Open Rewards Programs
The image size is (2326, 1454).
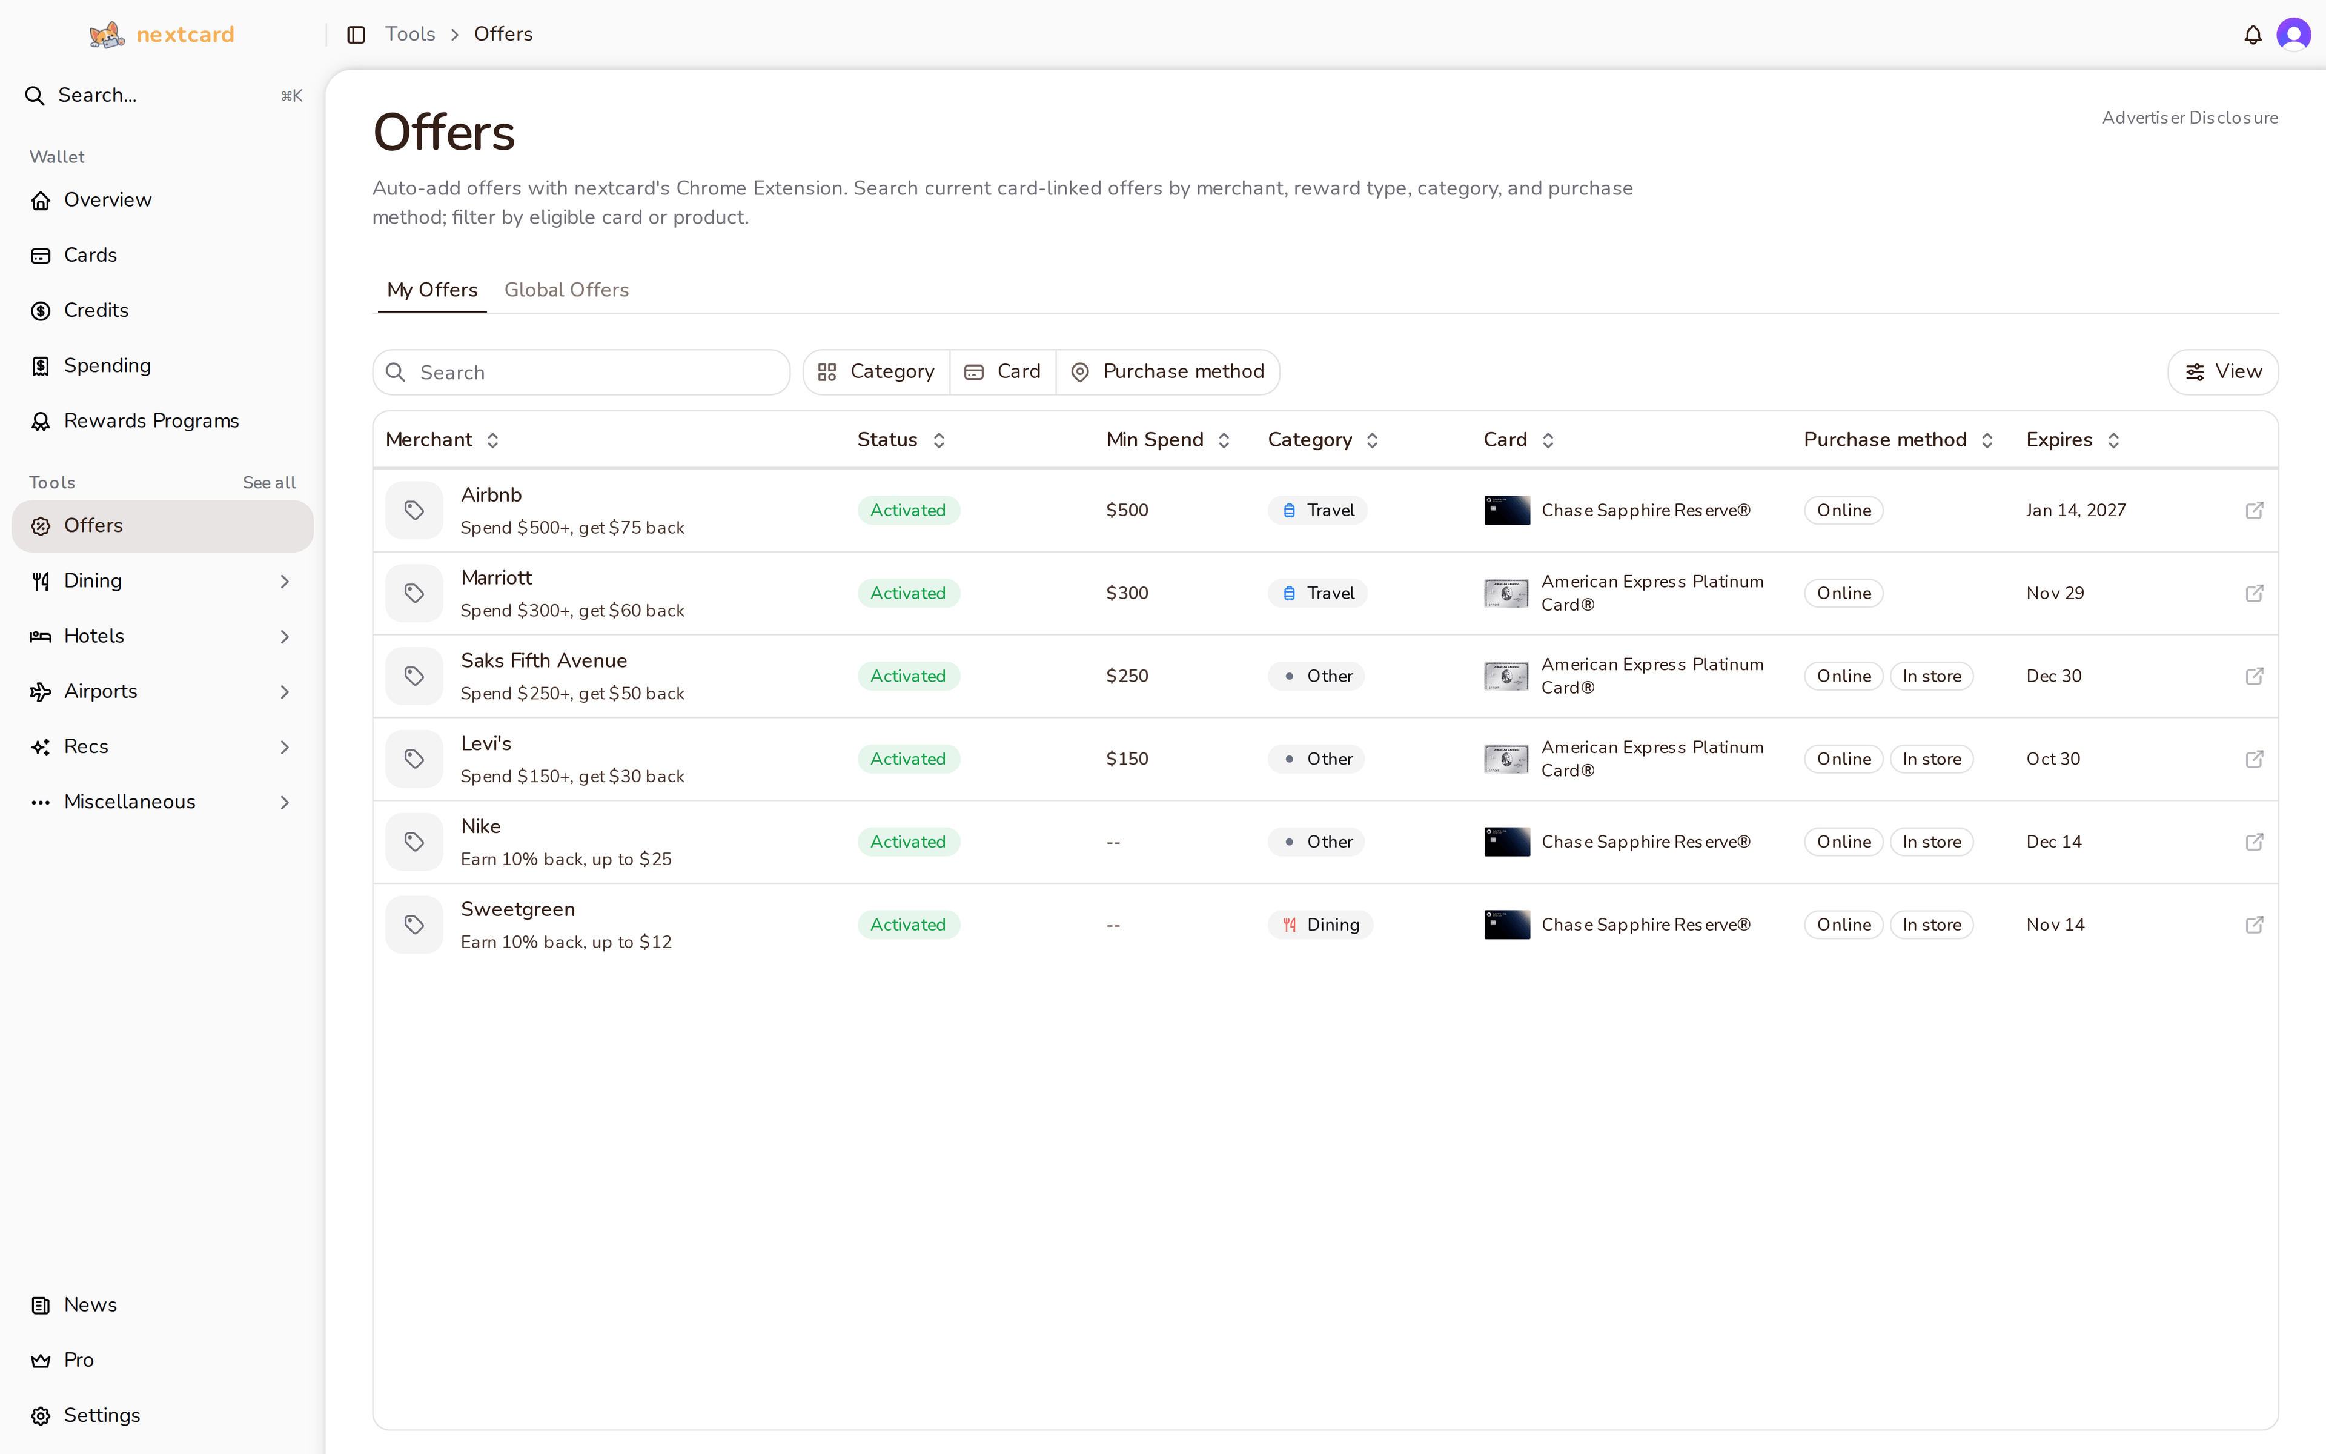[162, 421]
